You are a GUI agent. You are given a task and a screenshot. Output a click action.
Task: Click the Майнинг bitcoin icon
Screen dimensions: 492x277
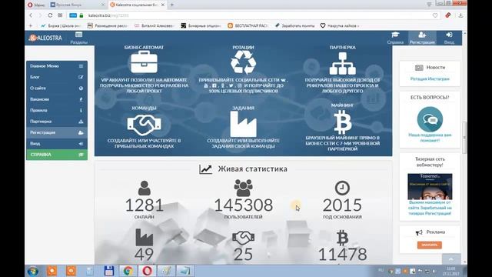[342, 122]
